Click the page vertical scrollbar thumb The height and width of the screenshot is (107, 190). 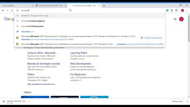(189, 29)
